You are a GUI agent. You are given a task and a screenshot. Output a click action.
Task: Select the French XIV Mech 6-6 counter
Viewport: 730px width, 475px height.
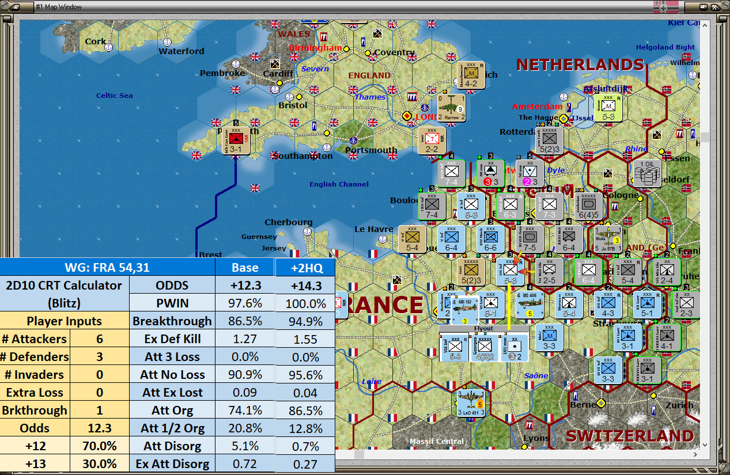tap(490, 239)
